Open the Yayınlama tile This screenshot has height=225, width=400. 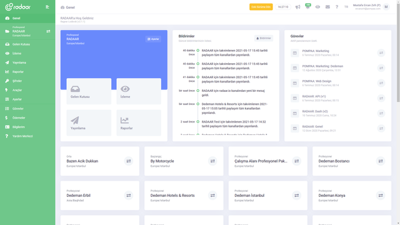(x=89, y=122)
